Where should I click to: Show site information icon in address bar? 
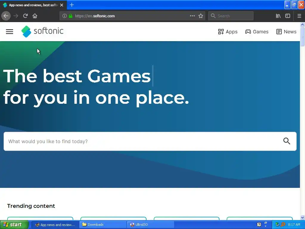pos(65,16)
